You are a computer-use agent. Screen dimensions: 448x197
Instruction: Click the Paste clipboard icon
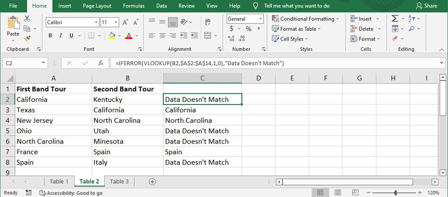(x=13, y=23)
